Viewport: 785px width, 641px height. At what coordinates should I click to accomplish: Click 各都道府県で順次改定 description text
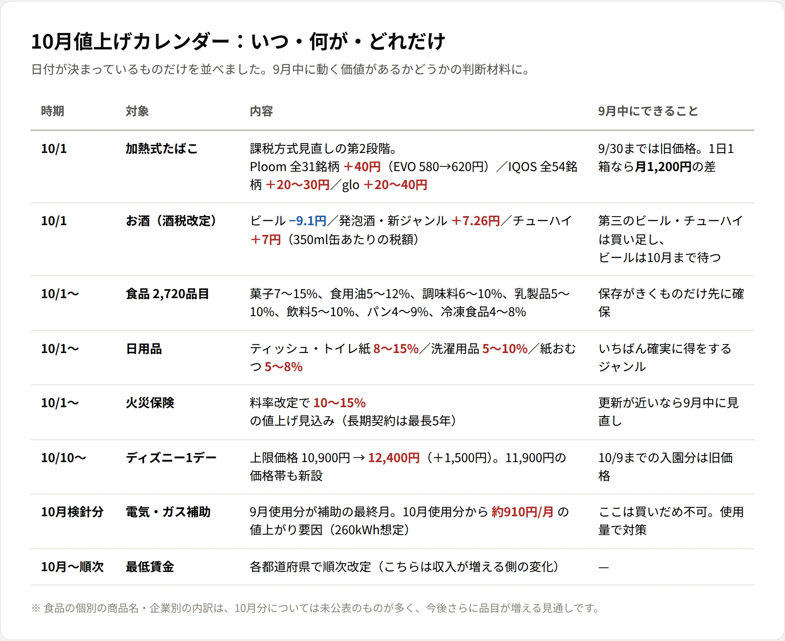(404, 567)
